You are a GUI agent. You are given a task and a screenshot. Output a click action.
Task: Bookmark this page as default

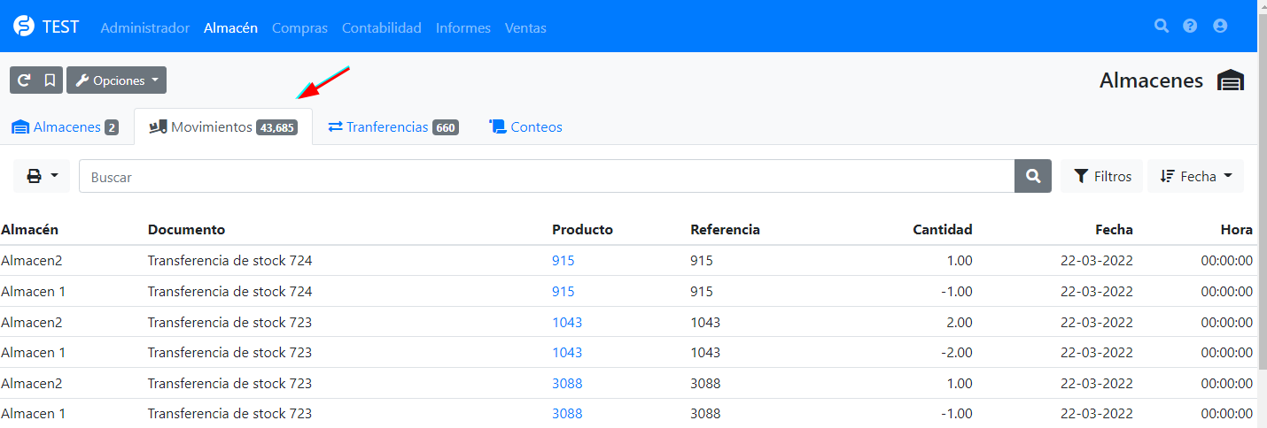click(51, 80)
